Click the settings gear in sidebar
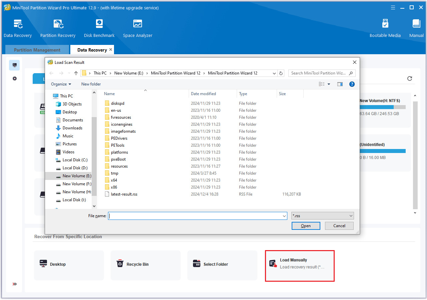The width and height of the screenshot is (427, 300). coord(15,79)
